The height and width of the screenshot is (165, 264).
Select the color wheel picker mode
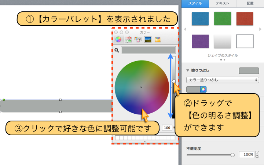click(x=118, y=40)
